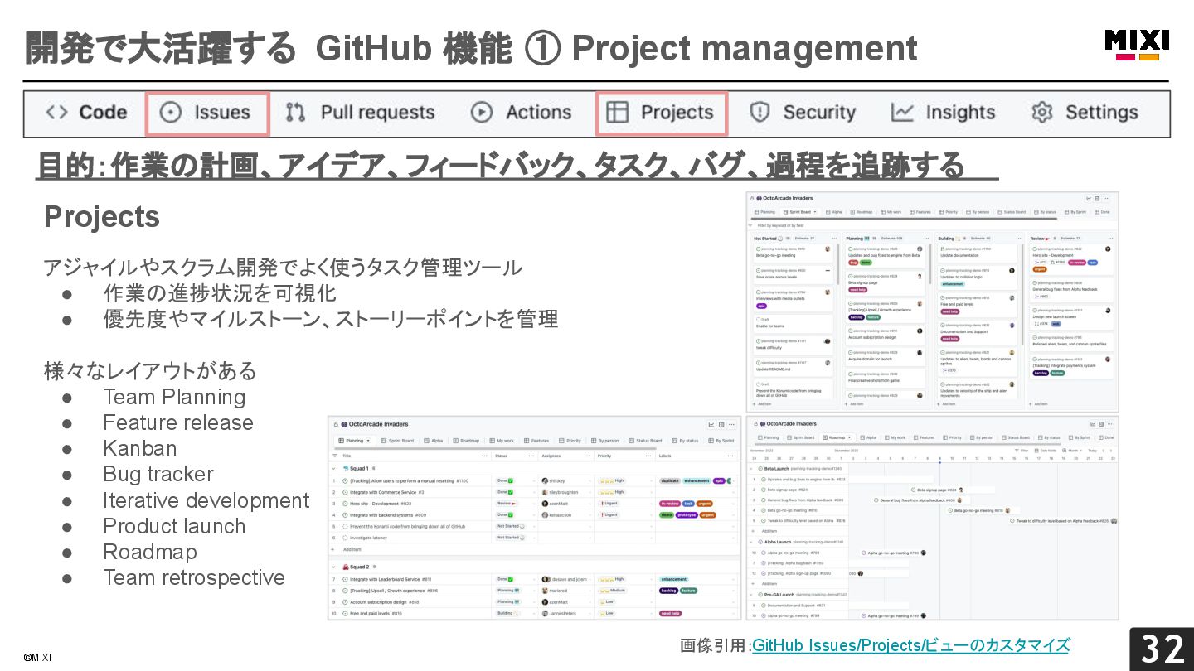Click the insights chart icon in table view header
This screenshot has width=1194, height=671.
pos(711,425)
